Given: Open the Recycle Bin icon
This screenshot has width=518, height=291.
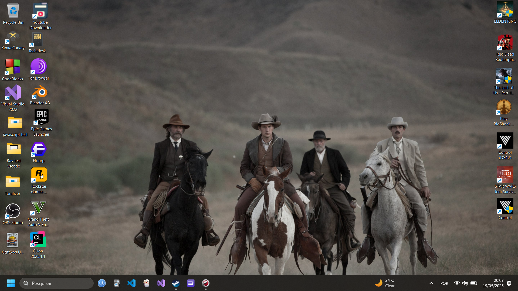Looking at the screenshot, I should tap(13, 14).
